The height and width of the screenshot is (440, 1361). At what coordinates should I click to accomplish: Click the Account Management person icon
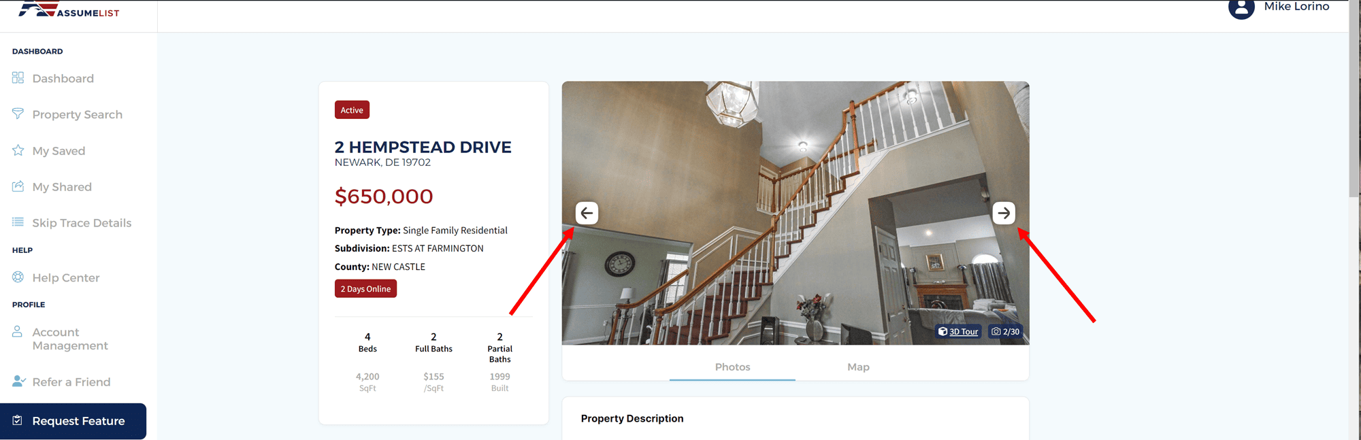click(18, 332)
